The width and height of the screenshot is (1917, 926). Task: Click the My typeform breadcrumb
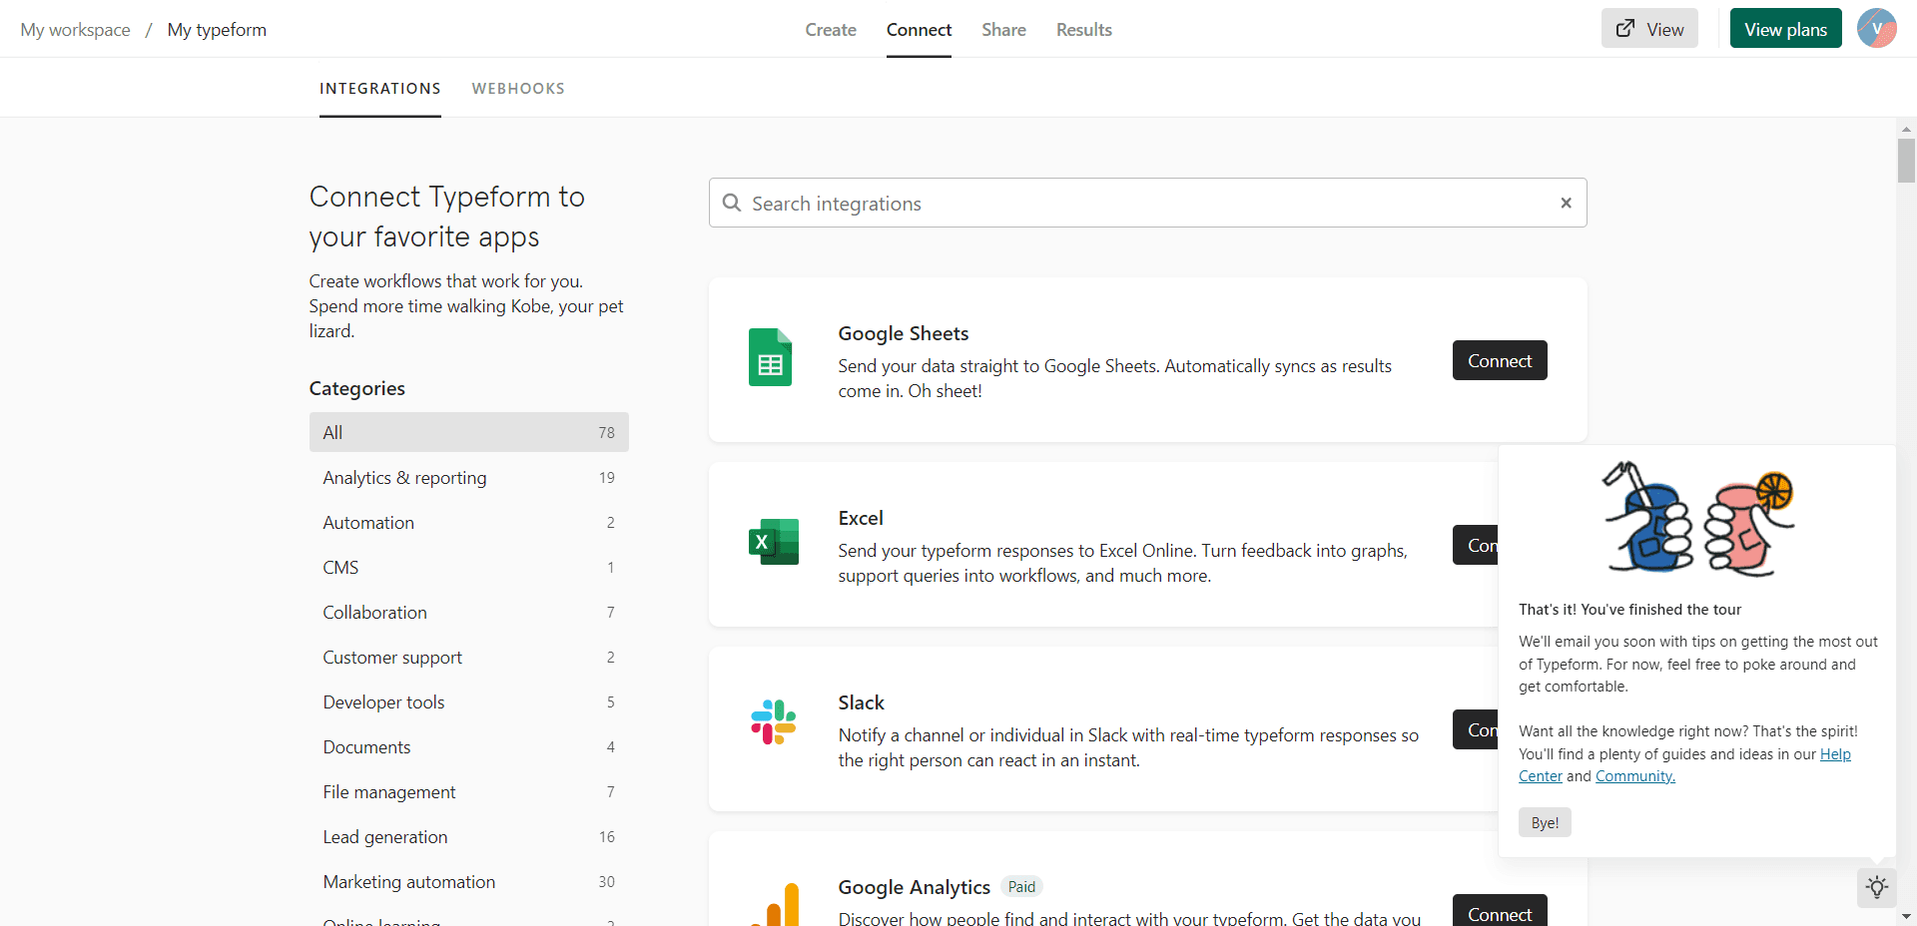tap(217, 30)
